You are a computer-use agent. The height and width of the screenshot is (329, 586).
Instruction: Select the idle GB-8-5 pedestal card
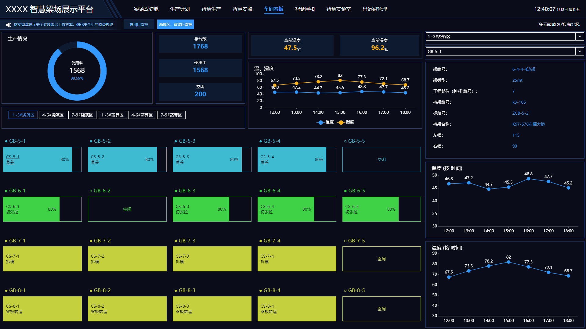pyautogui.click(x=381, y=309)
